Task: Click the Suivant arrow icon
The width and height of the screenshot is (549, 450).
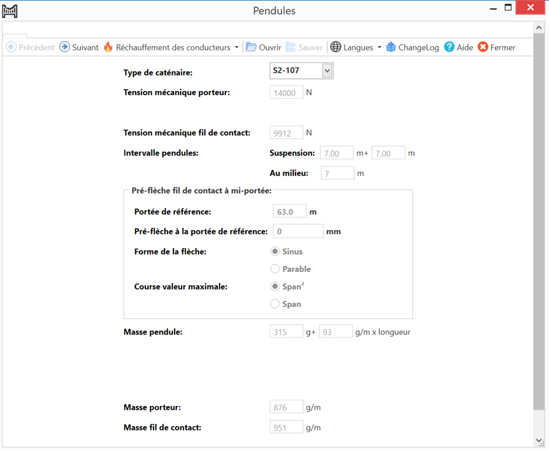Action: [x=65, y=47]
